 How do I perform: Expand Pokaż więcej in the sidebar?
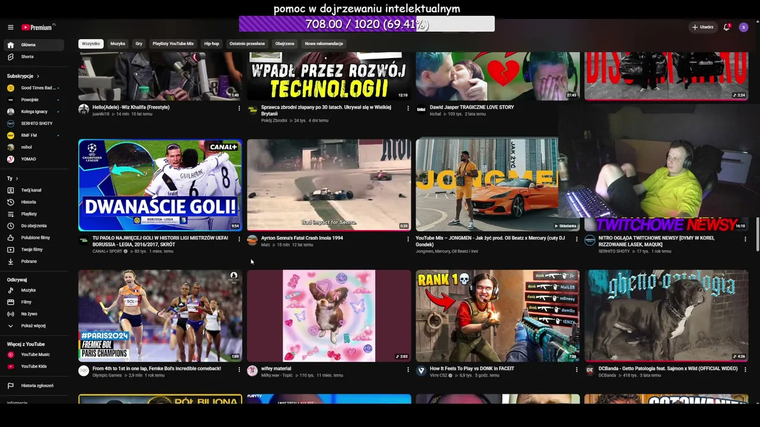(35, 326)
